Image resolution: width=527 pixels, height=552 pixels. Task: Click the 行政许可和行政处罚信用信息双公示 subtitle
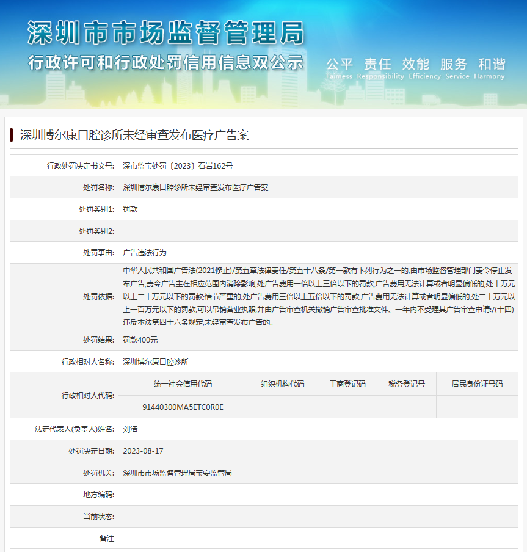click(x=165, y=62)
